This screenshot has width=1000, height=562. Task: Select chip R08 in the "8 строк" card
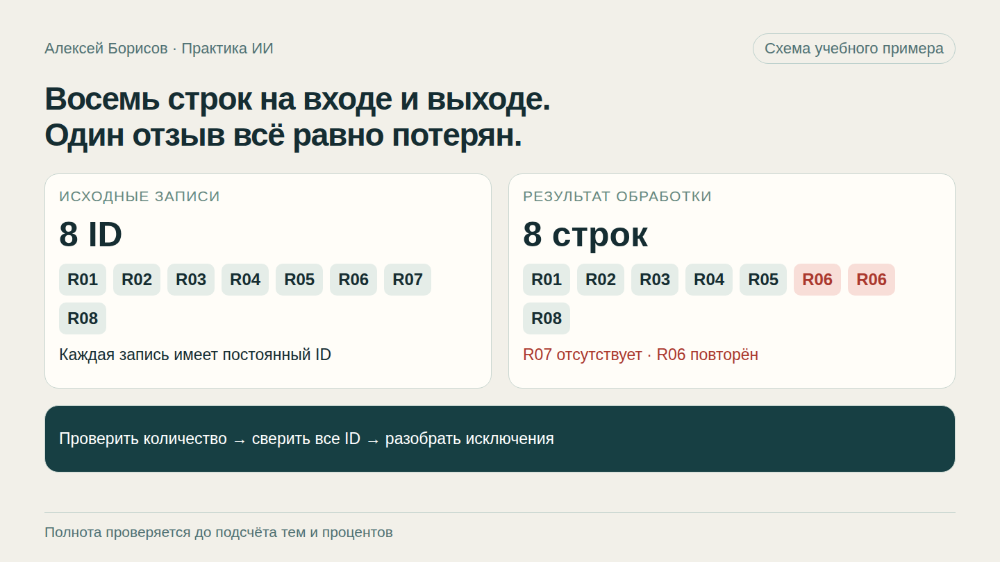point(547,318)
